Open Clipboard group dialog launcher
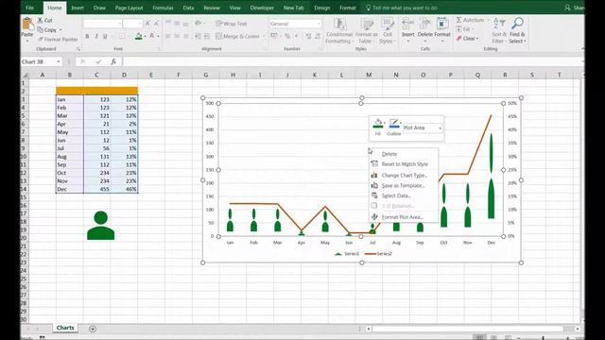The width and height of the screenshot is (605, 340). (x=78, y=49)
